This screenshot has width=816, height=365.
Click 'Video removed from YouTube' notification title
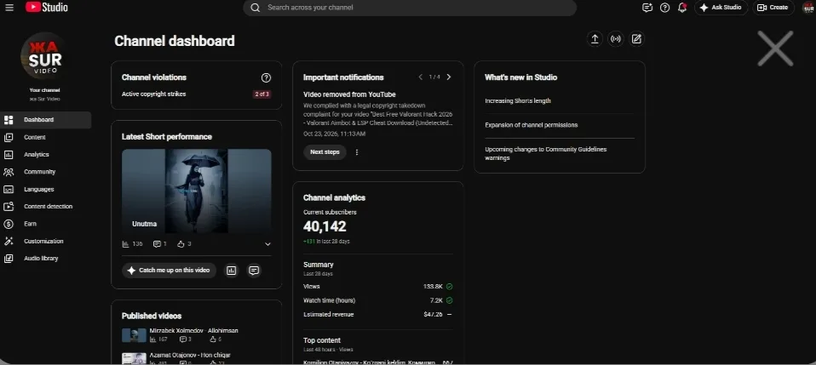click(350, 94)
